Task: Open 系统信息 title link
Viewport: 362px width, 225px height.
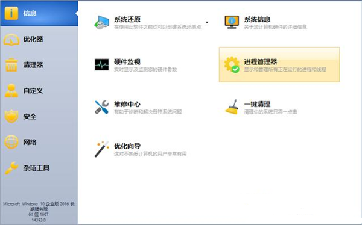Action: [257, 19]
